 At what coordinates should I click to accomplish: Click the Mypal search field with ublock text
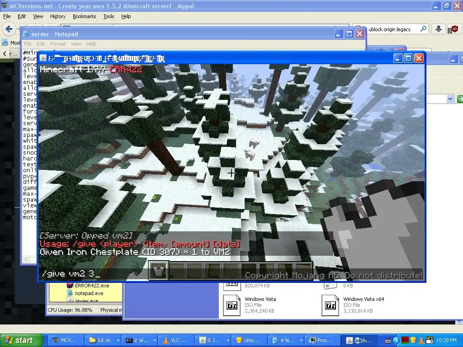pyautogui.click(x=390, y=29)
